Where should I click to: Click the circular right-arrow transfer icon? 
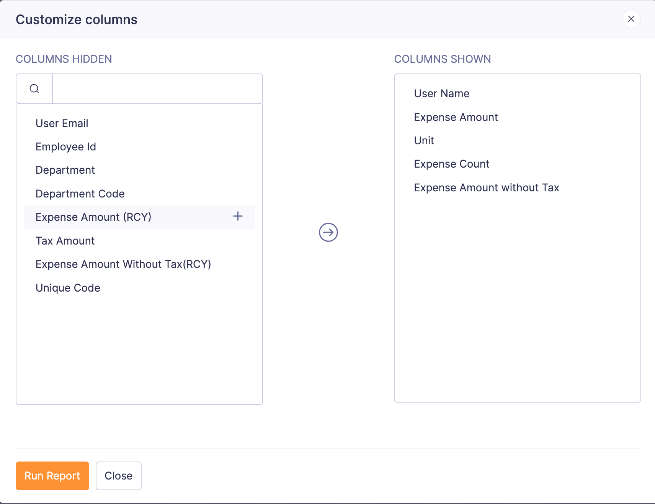(328, 232)
